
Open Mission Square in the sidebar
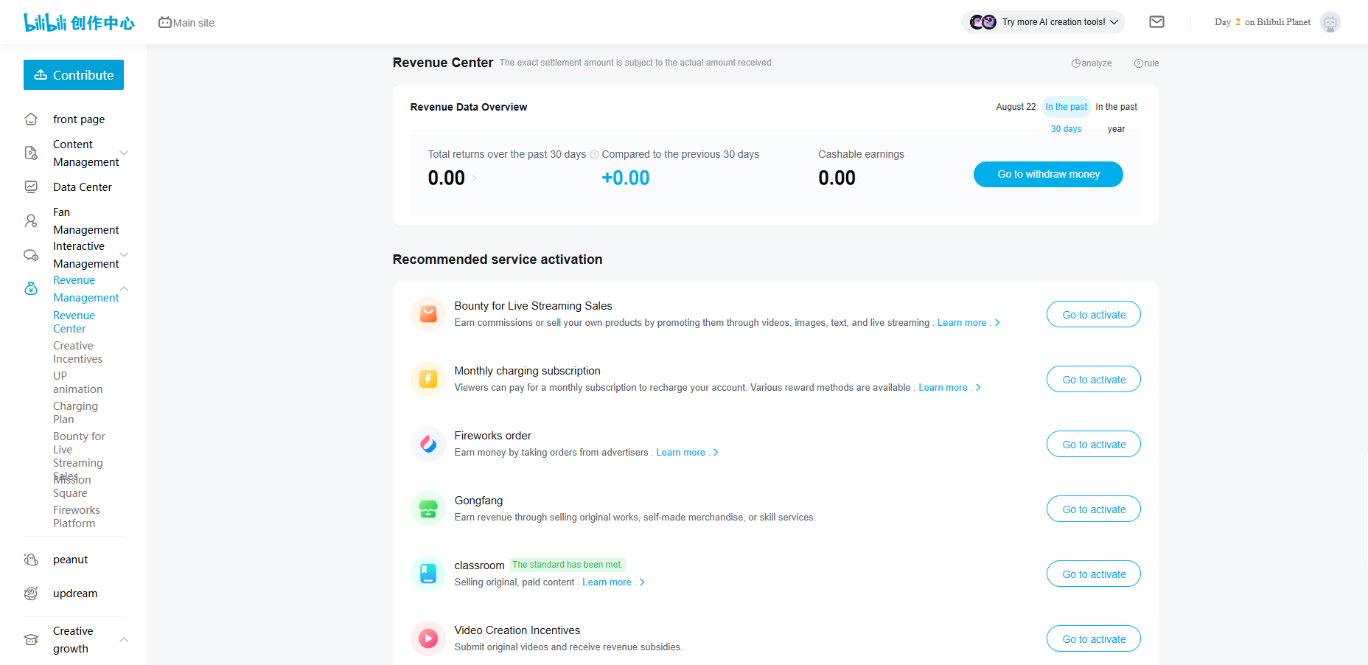[72, 487]
